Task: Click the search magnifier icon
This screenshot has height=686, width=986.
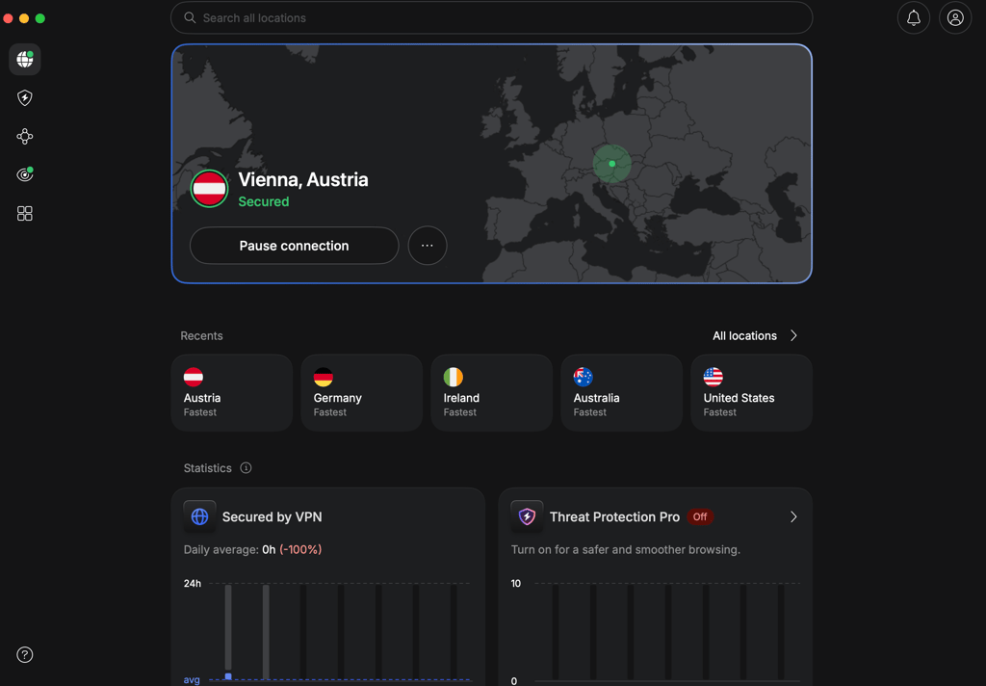Action: [190, 17]
